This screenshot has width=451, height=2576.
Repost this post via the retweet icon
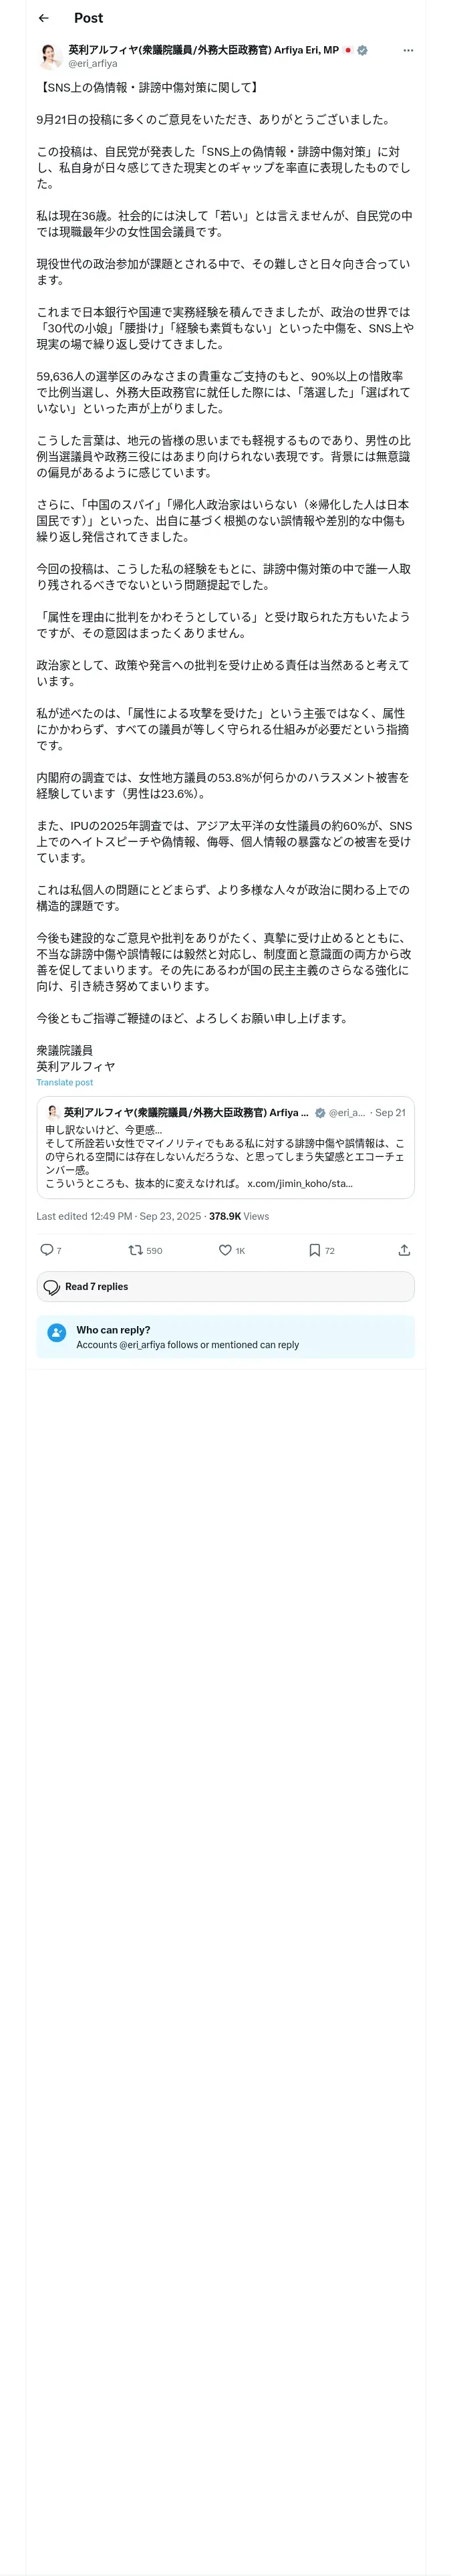[135, 1250]
